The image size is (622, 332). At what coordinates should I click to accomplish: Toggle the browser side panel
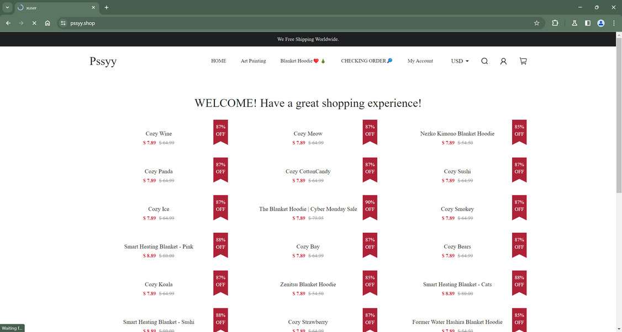[588, 23]
